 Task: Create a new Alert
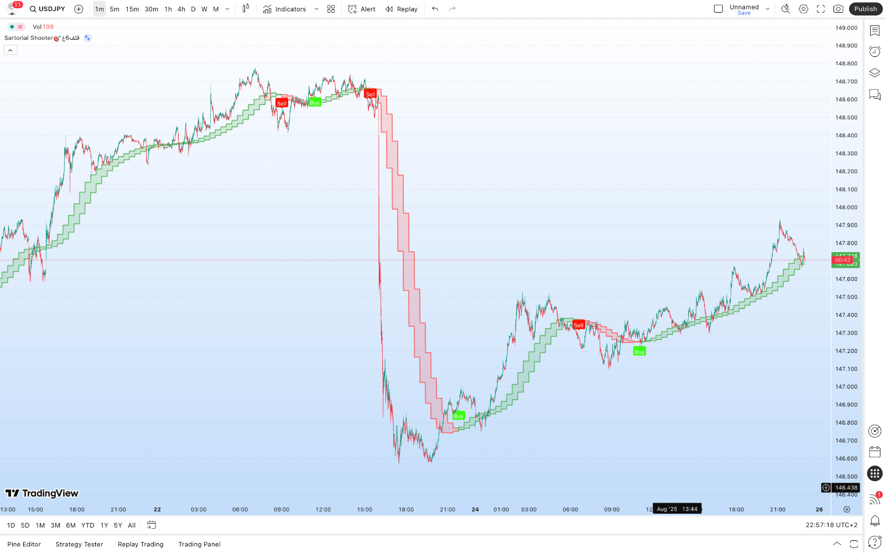pyautogui.click(x=362, y=9)
